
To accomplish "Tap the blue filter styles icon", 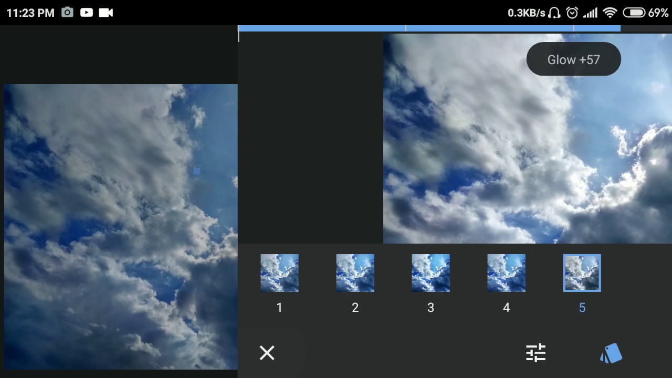I will tap(611, 353).
